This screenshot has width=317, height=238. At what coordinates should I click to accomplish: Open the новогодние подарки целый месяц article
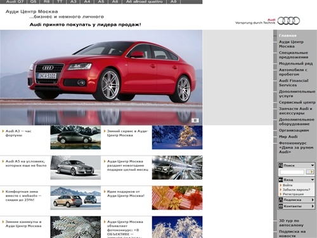(x=127, y=166)
